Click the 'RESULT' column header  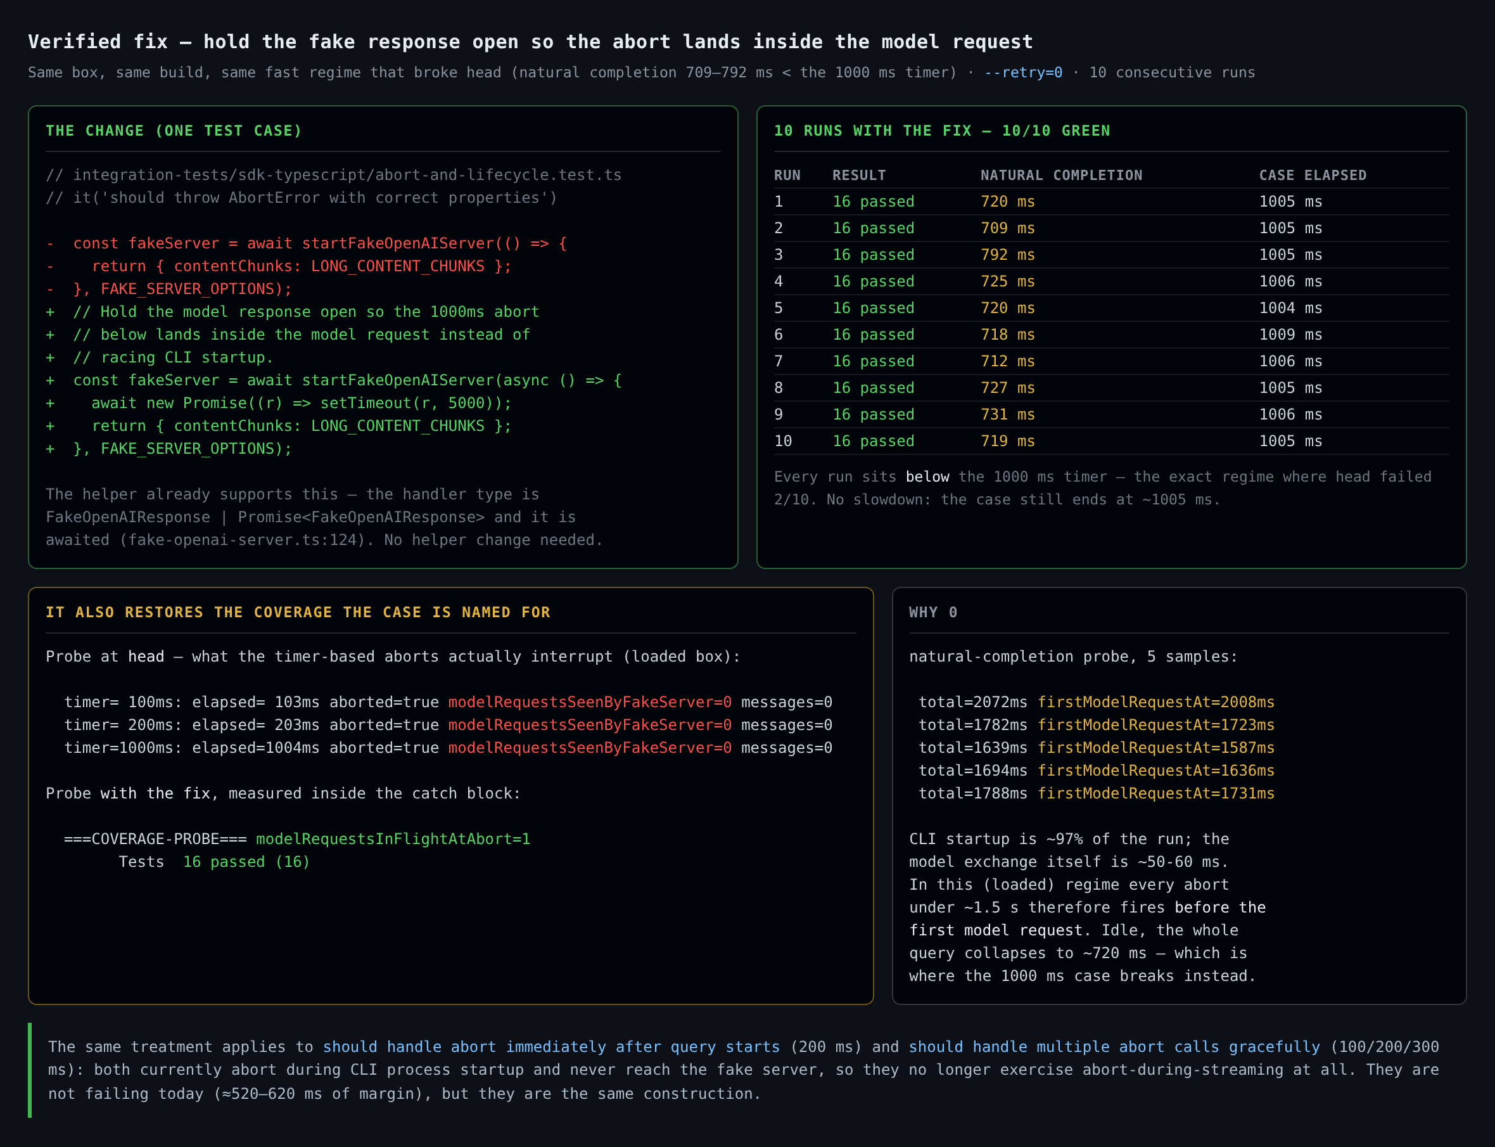pos(859,176)
